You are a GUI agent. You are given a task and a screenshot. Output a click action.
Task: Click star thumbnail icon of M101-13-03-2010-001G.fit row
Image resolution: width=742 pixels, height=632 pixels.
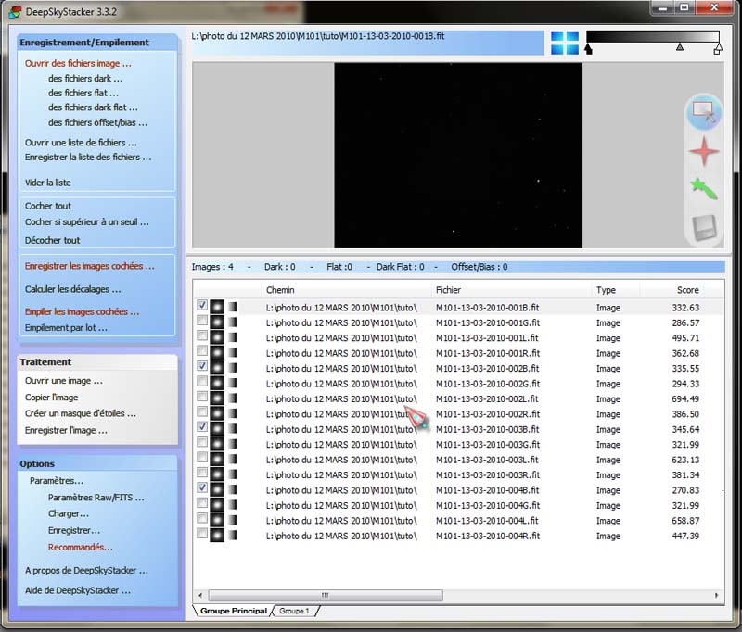click(x=218, y=322)
